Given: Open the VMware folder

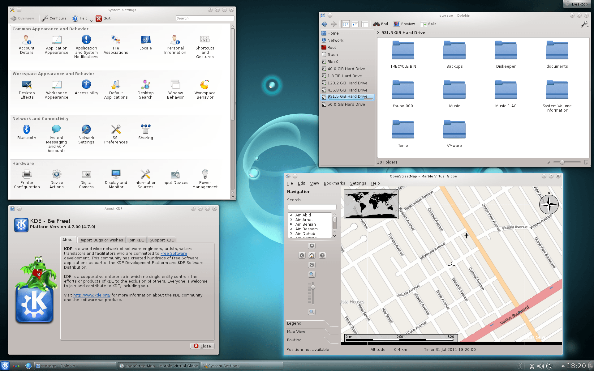Looking at the screenshot, I should [454, 134].
